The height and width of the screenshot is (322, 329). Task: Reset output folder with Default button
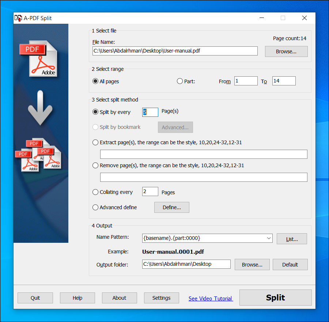[x=290, y=265]
